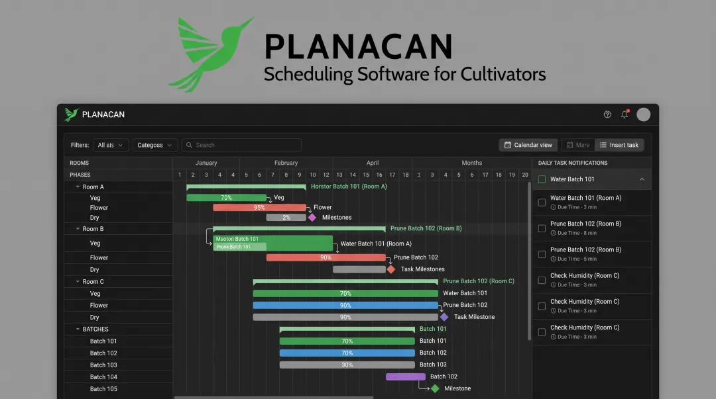Click the green diamond Milestone marker at bottom

[435, 388]
